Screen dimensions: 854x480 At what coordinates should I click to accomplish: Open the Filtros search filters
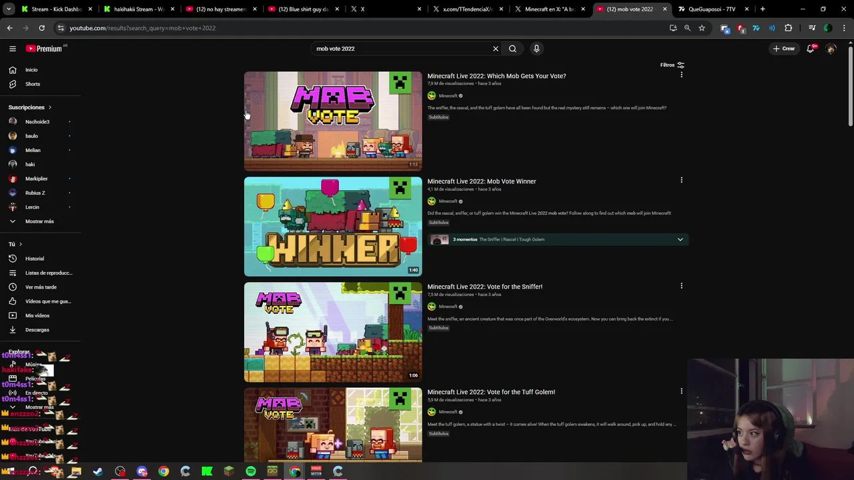(672, 65)
